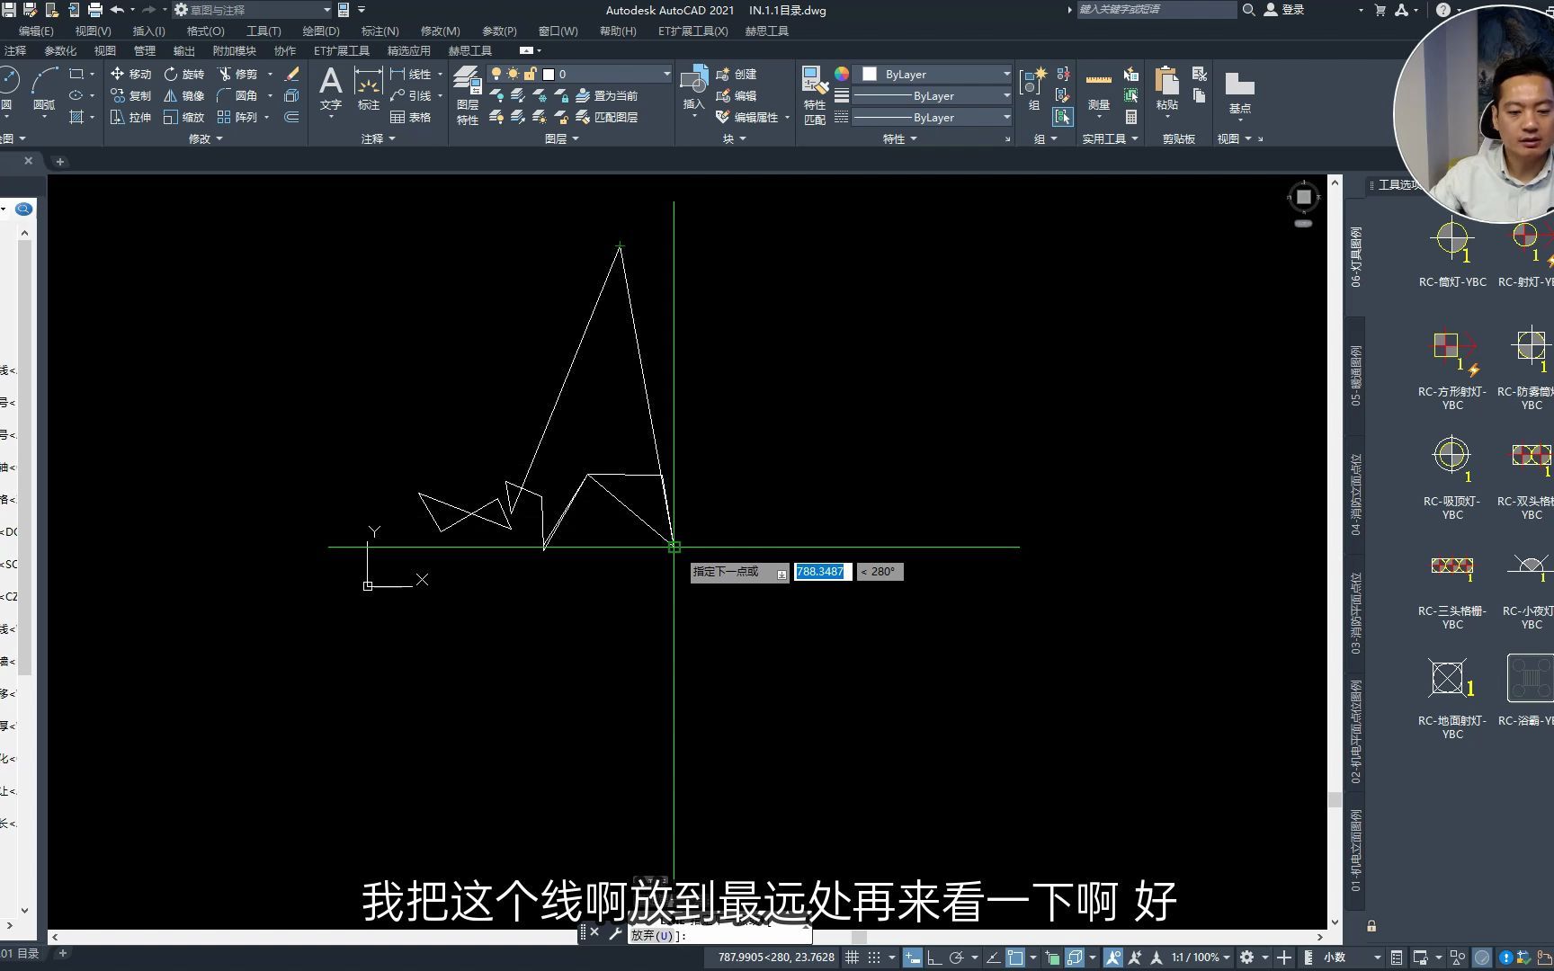The image size is (1554, 971).
Task: Click the 置为当前 layer button
Action: tap(612, 95)
